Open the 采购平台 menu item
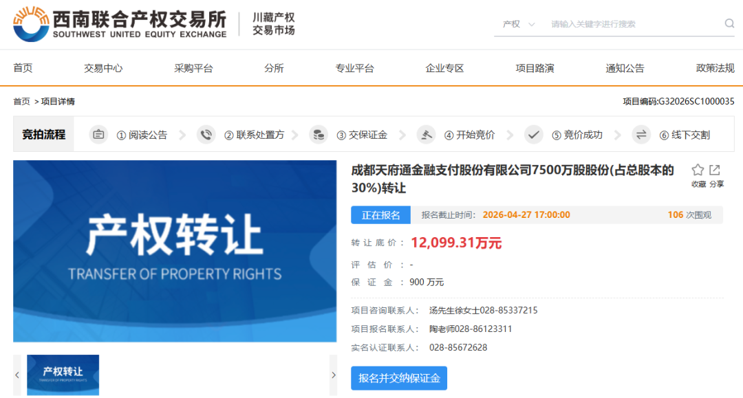The width and height of the screenshot is (743, 398). pyautogui.click(x=193, y=68)
